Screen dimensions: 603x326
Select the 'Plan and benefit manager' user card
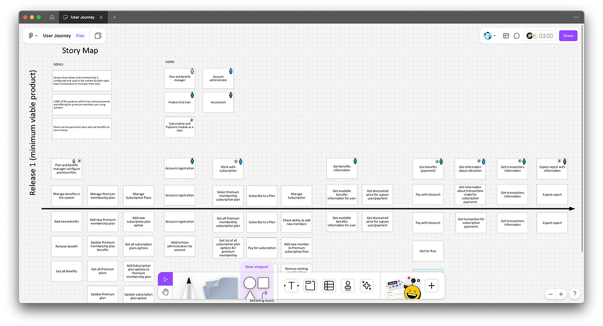tap(180, 78)
